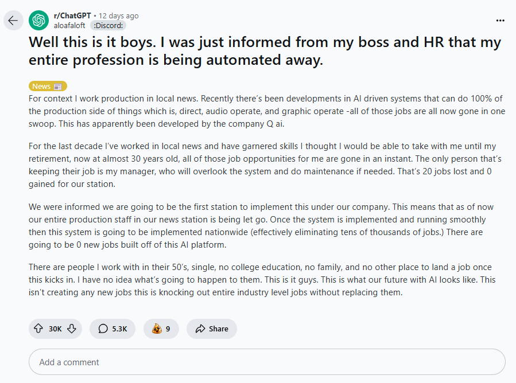Filter posts by the News flair tag
This screenshot has width=516, height=383.
(42, 86)
